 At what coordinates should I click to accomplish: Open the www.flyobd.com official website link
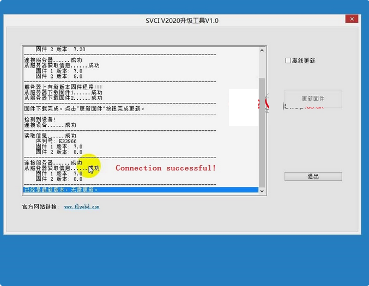(82, 207)
